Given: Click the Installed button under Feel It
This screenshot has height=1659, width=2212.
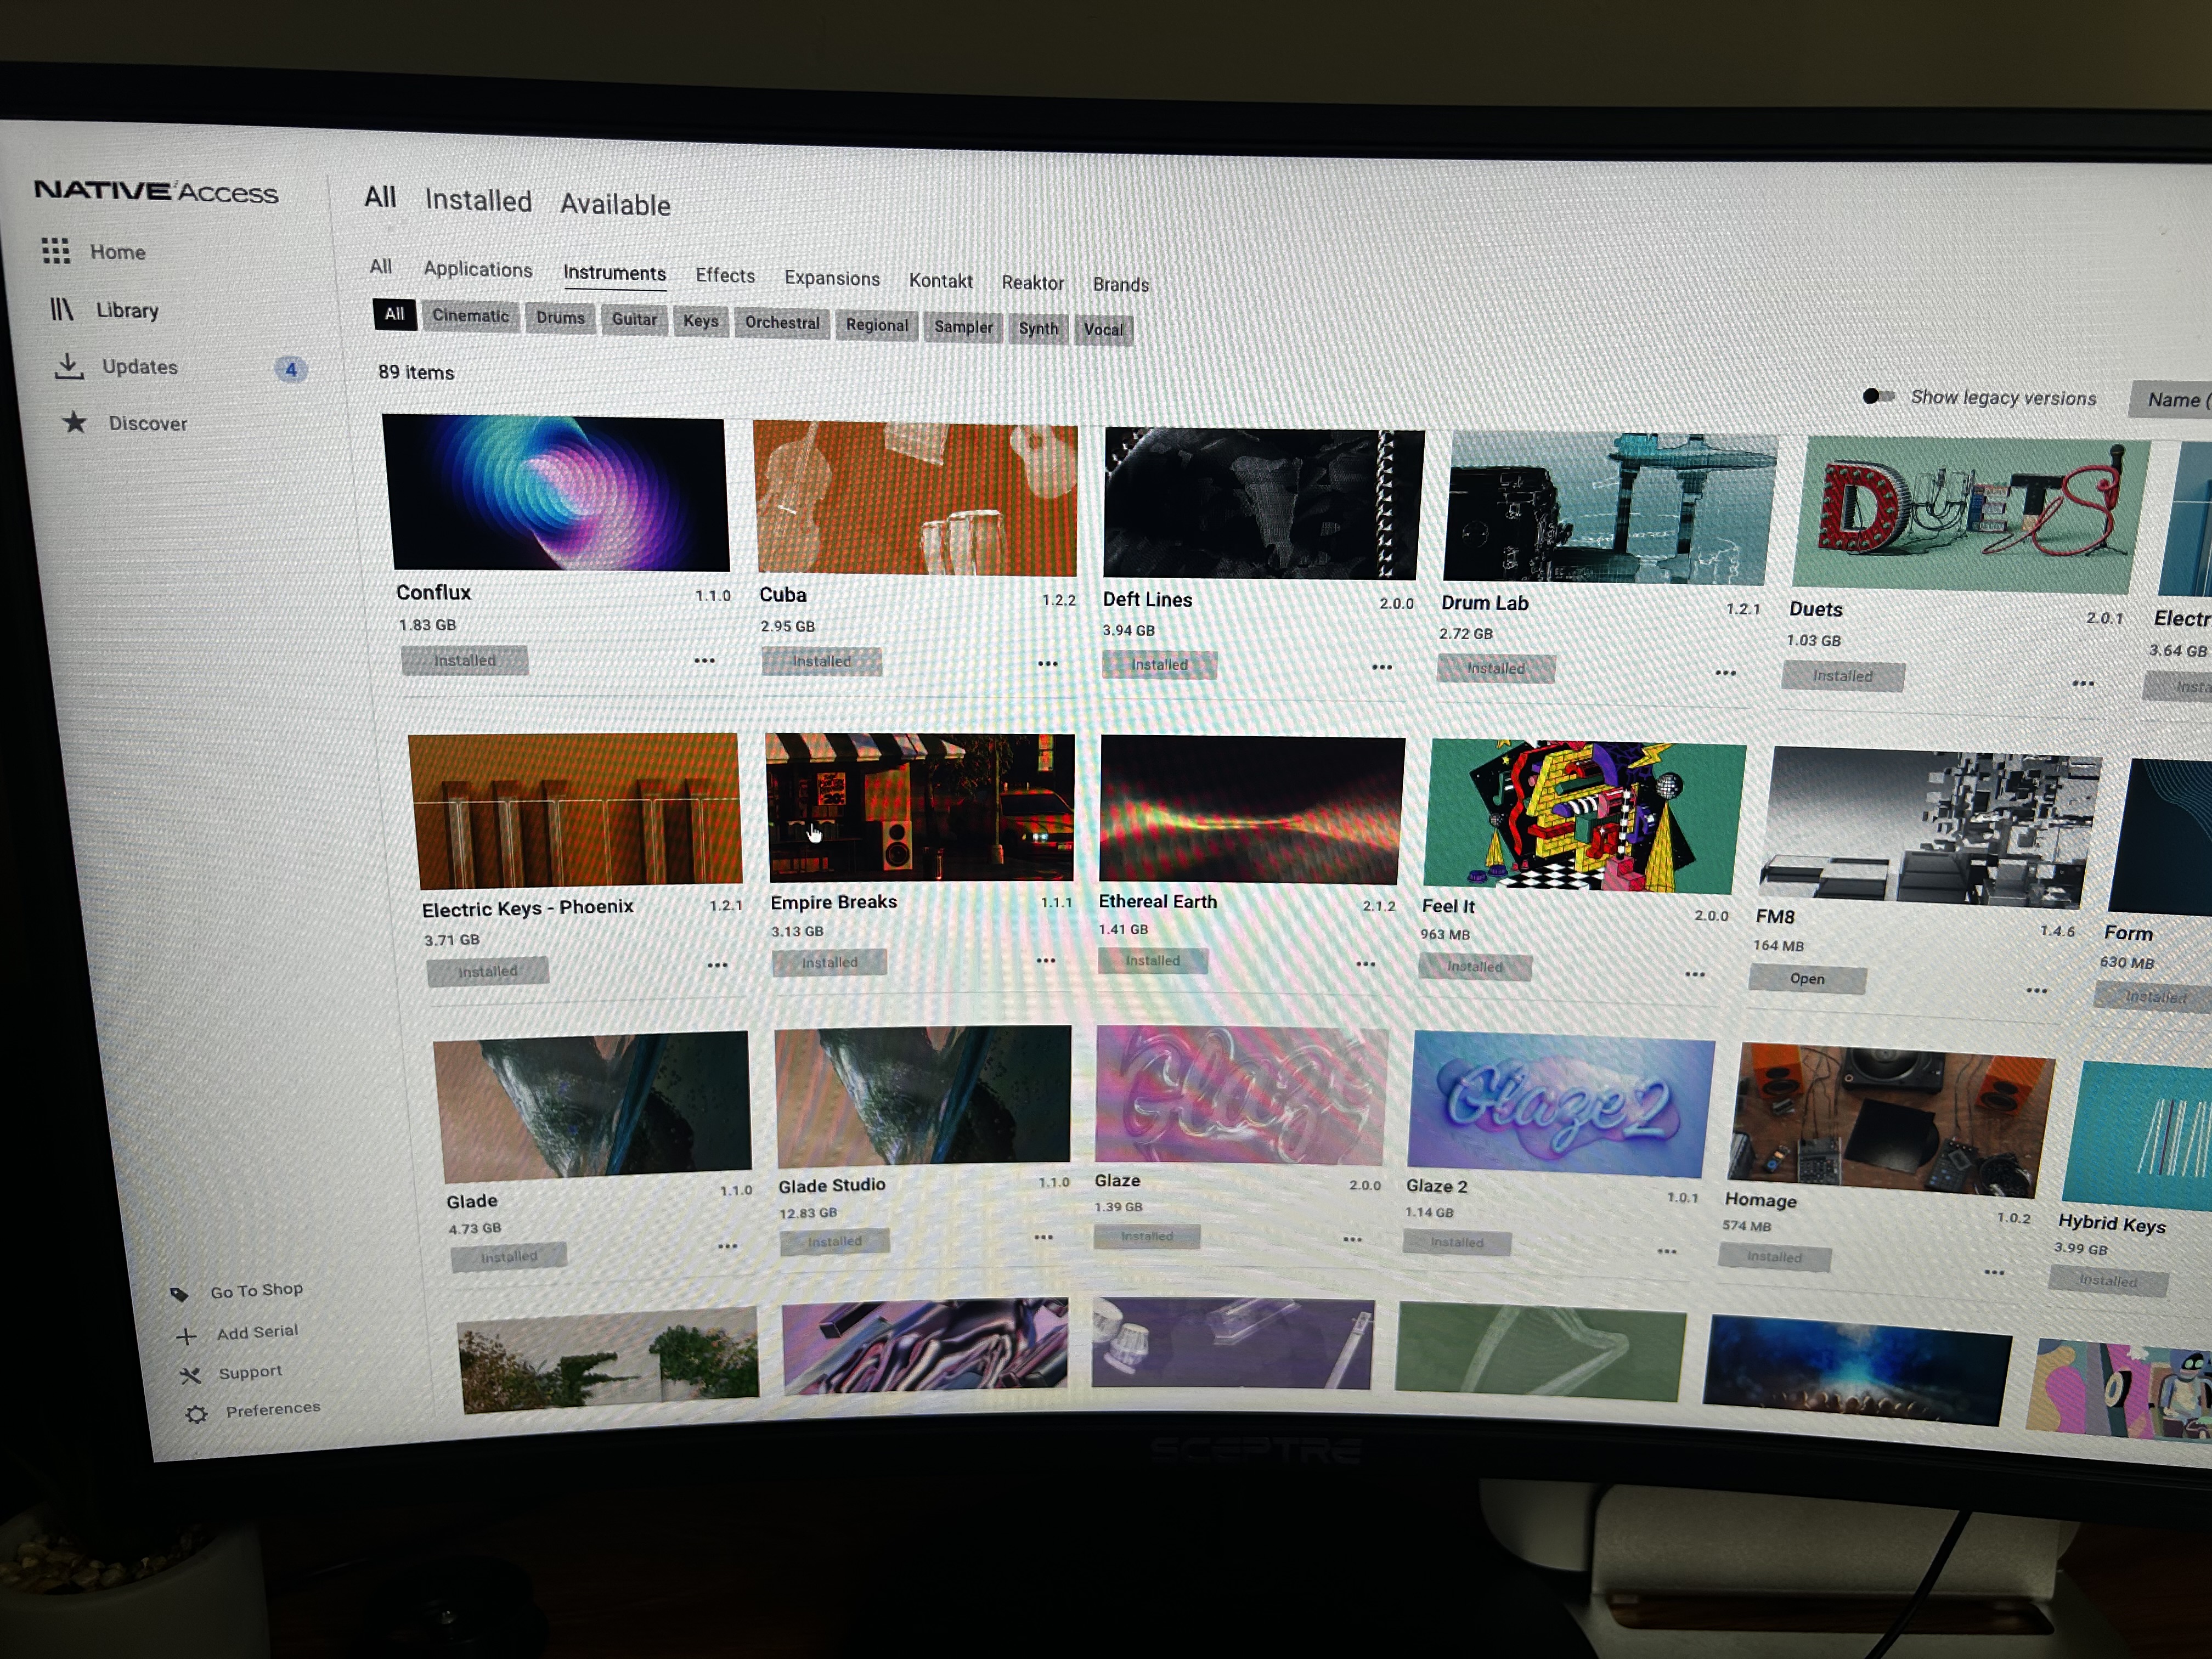Looking at the screenshot, I should coord(1474,966).
